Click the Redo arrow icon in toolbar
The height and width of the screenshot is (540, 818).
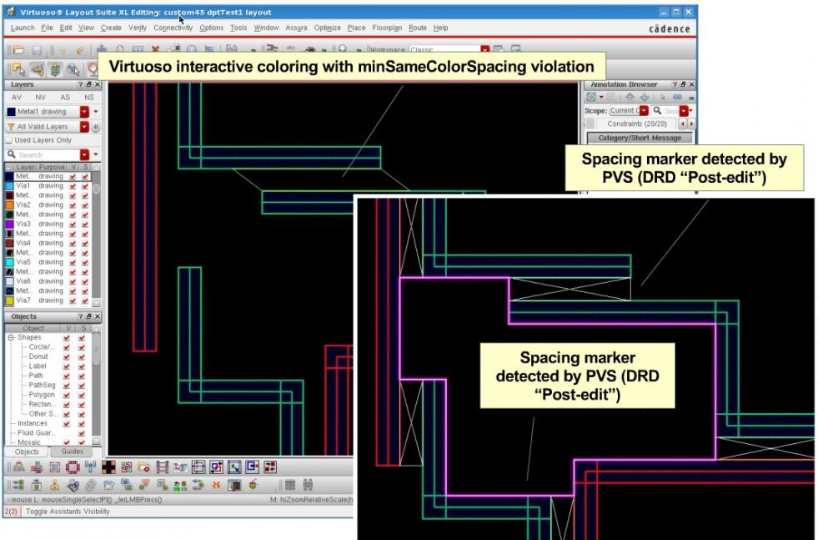pyautogui.click(x=80, y=50)
